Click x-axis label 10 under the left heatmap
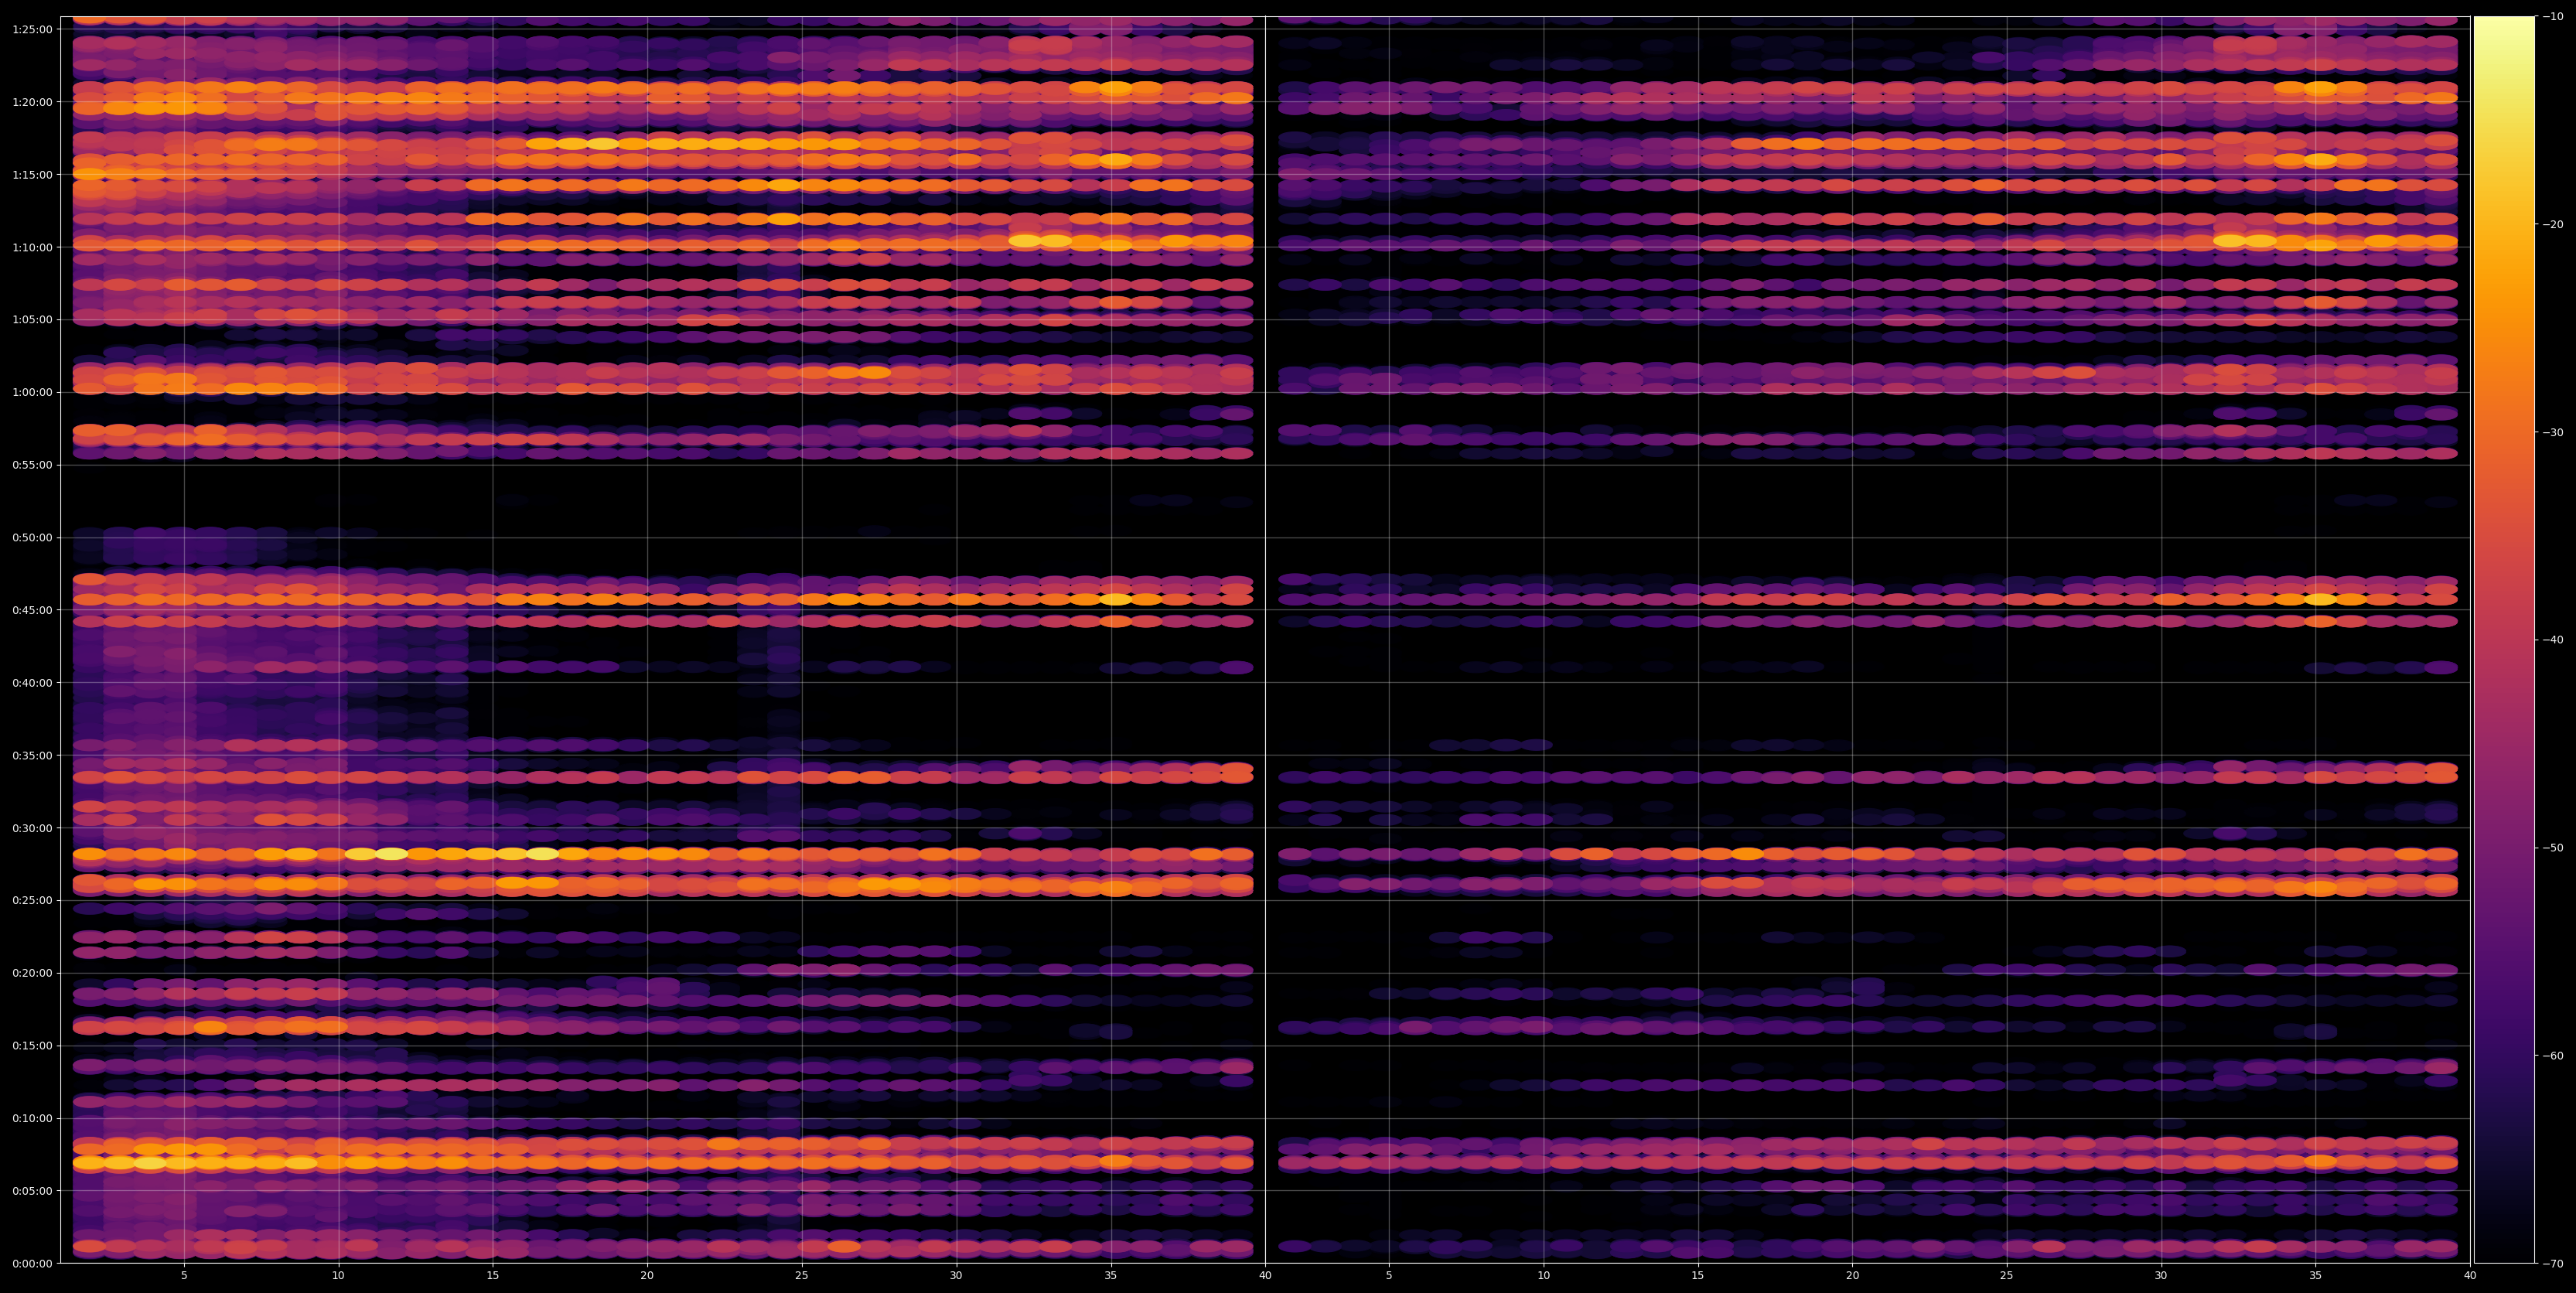Screen dimensions: 2576x1293 [x=338, y=1276]
